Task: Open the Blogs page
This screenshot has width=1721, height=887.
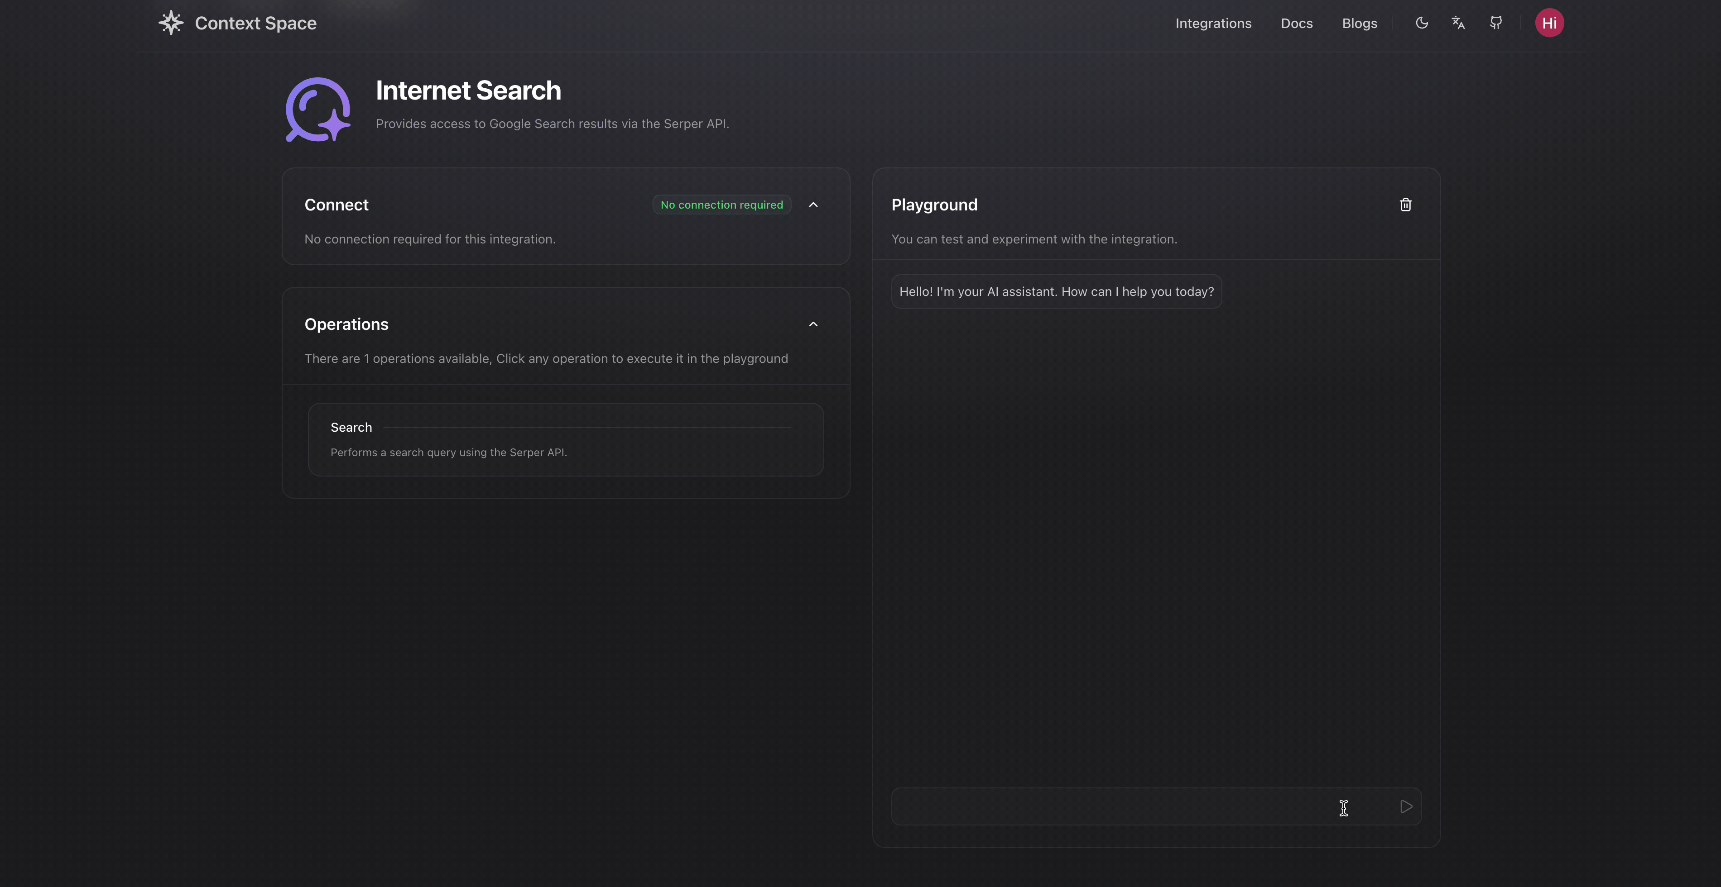Action: click(x=1360, y=24)
